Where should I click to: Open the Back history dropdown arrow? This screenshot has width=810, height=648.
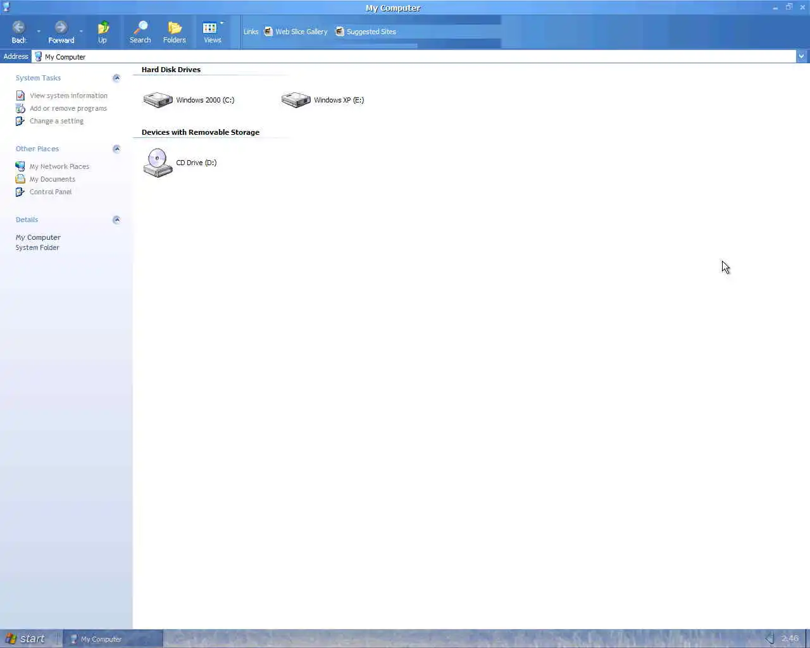click(x=39, y=31)
